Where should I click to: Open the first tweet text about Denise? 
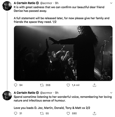62,15
